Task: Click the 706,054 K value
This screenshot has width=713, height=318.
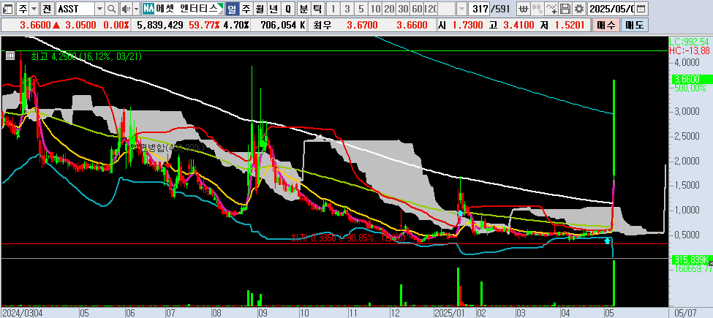Action: pos(282,25)
